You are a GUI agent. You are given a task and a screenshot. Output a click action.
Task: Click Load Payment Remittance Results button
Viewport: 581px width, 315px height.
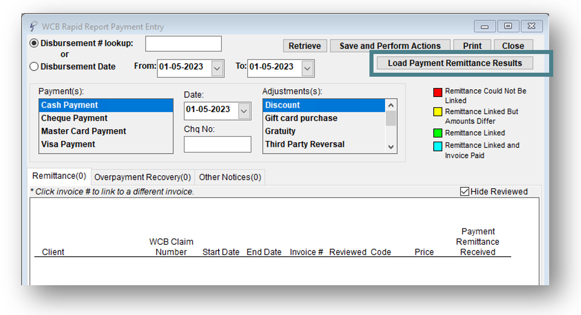pyautogui.click(x=455, y=63)
